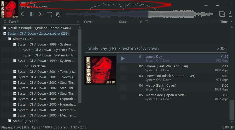Select first child under 1998 System album

(49, 50)
